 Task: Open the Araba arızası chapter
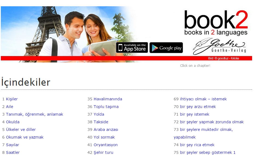[x=106, y=130]
